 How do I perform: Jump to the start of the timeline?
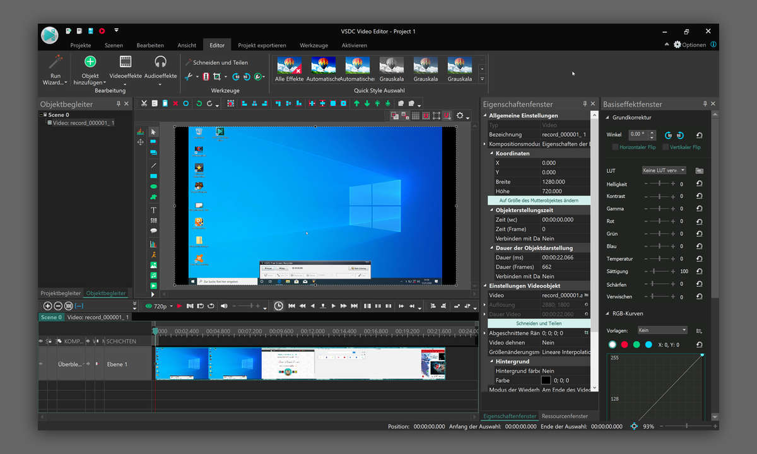291,306
